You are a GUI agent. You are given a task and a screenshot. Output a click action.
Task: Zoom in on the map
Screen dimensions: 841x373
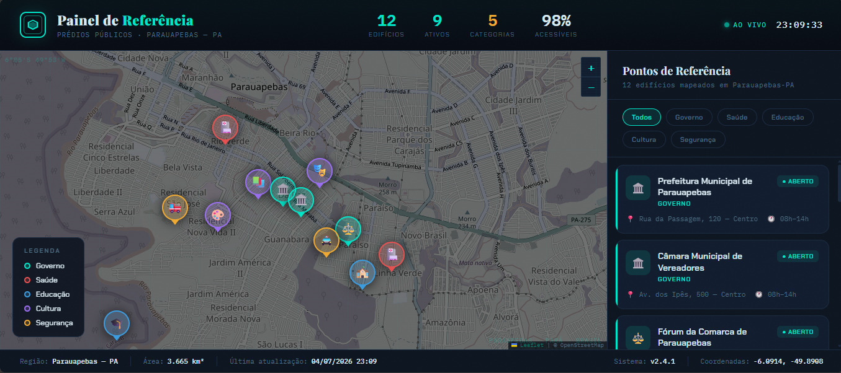pos(591,68)
